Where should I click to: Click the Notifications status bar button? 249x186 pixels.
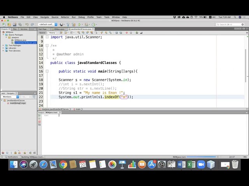(x=11, y=157)
